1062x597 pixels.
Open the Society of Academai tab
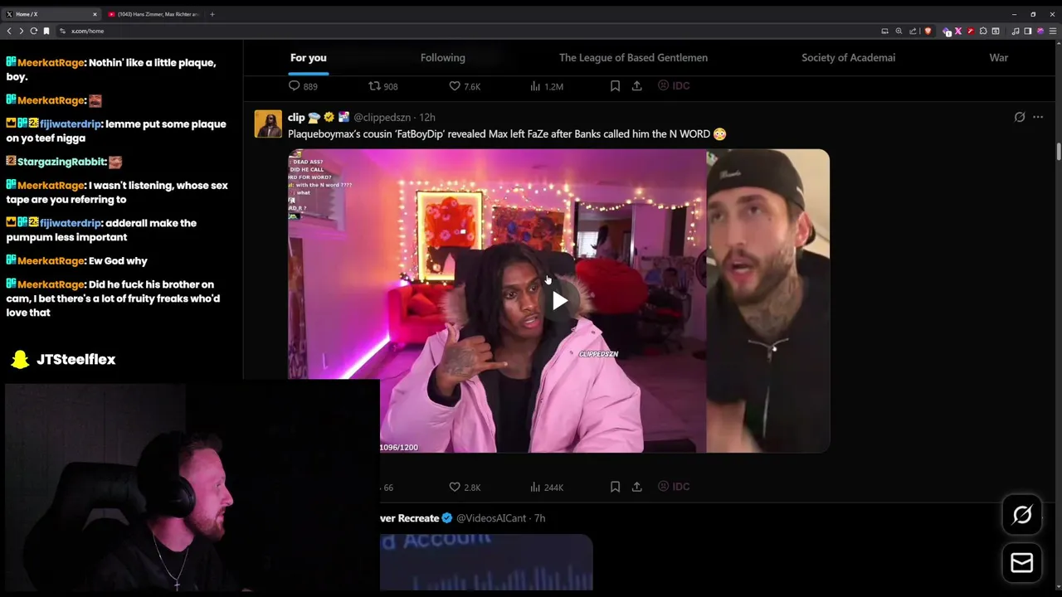848,58
